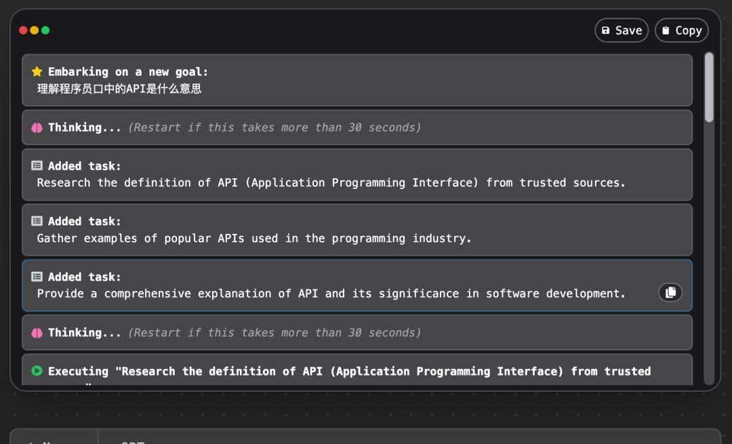This screenshot has width=732, height=444.
Task: Click the "Gather examples of popular APIs" task text
Action: [x=253, y=239]
